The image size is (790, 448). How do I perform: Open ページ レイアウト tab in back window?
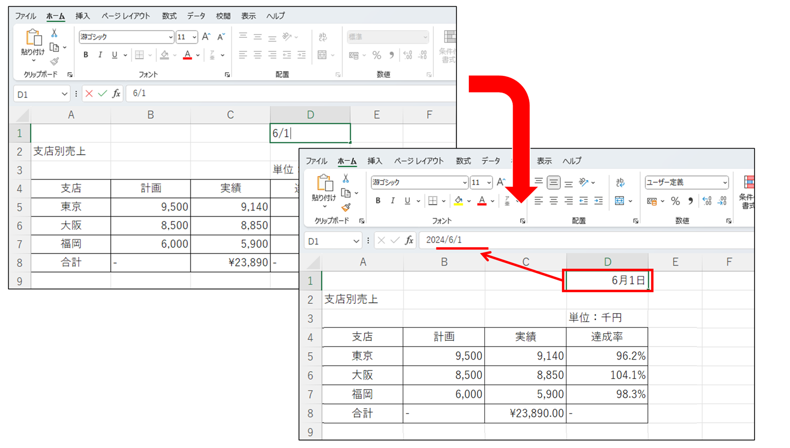click(126, 16)
